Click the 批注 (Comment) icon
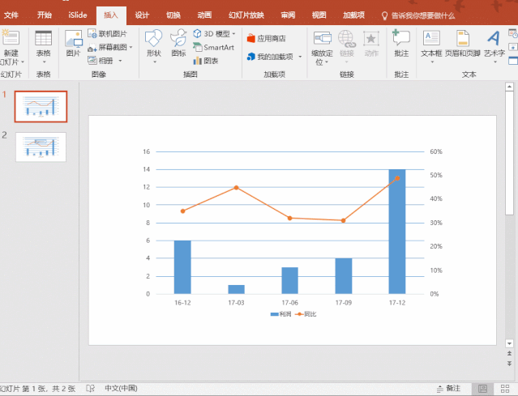Image resolution: width=518 pixels, height=396 pixels. pyautogui.click(x=400, y=42)
